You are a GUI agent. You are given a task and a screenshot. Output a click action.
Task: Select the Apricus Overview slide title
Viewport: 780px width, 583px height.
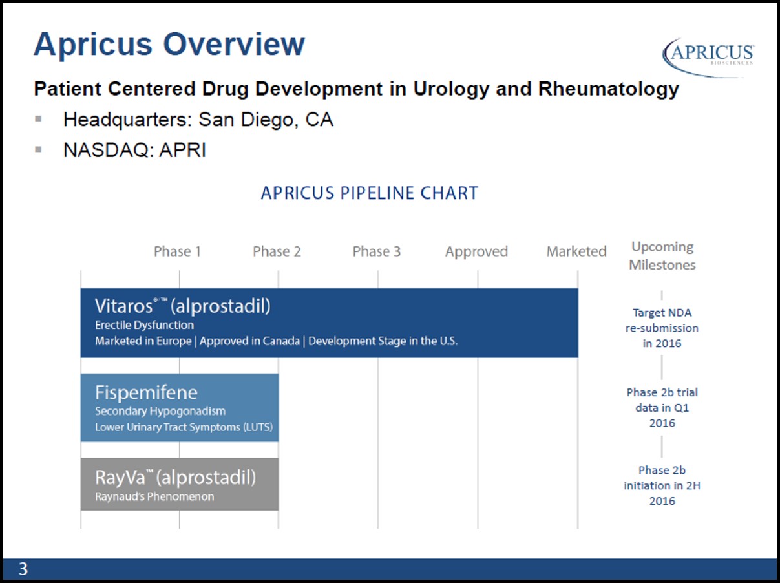coord(169,45)
